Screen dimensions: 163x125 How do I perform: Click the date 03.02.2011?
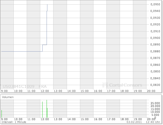click(134, 122)
